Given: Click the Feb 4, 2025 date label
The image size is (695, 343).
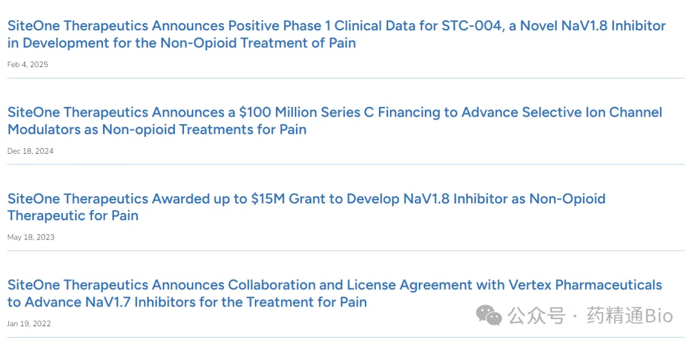Looking at the screenshot, I should tap(28, 64).
